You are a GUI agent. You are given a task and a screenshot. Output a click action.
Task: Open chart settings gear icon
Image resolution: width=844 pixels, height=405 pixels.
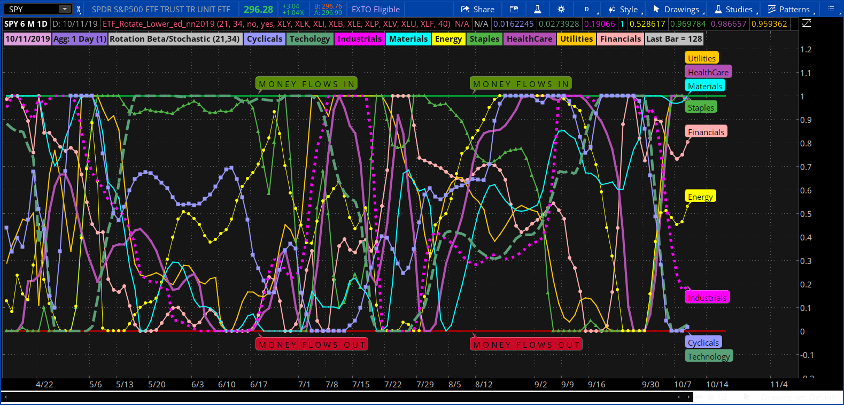[x=561, y=9]
